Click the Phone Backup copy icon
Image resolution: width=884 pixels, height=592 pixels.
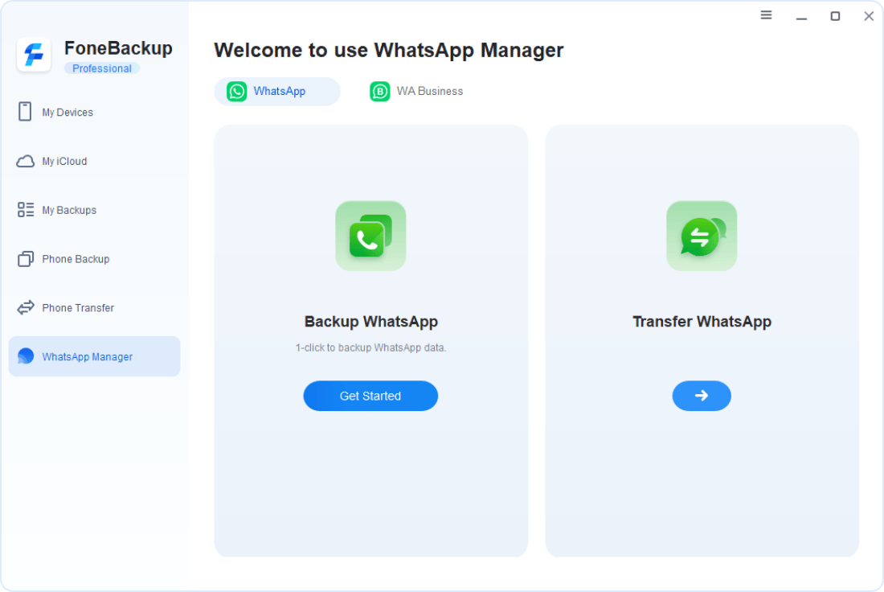coord(26,259)
